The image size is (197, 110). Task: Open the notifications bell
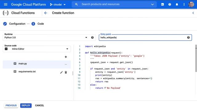[177, 5]
